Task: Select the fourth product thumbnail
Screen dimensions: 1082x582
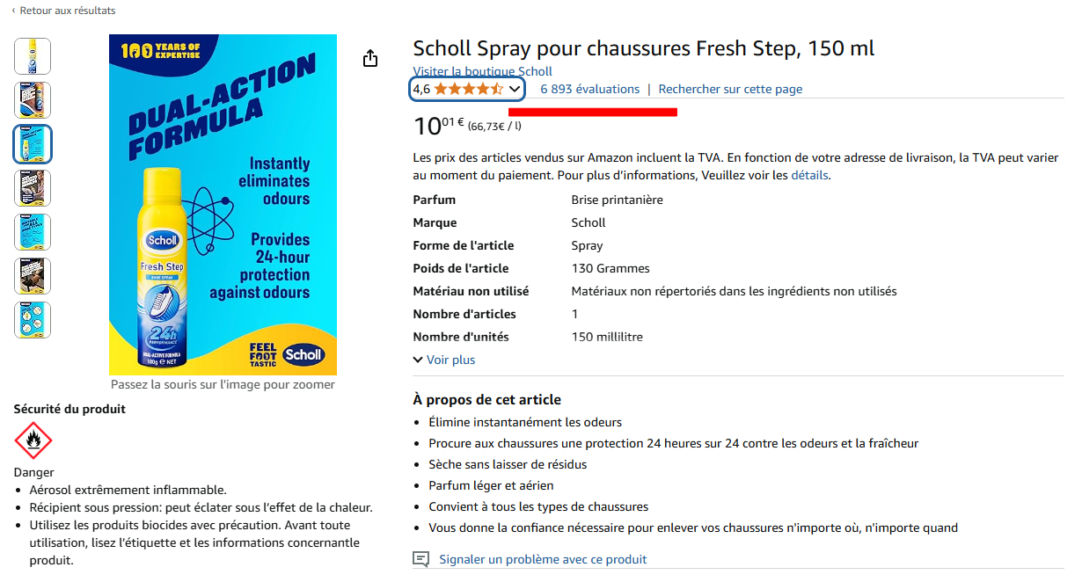Action: pyautogui.click(x=33, y=188)
